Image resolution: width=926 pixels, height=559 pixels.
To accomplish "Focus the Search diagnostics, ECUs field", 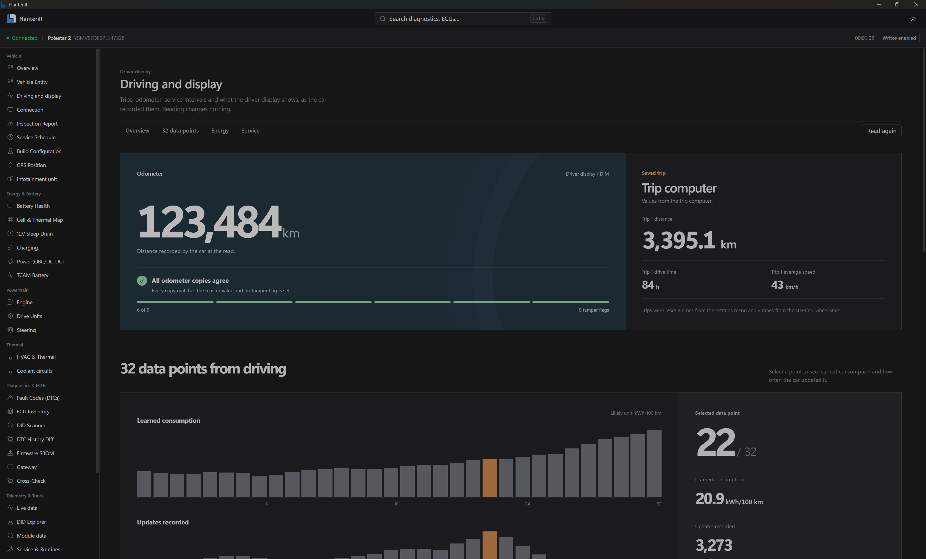I will pyautogui.click(x=463, y=19).
